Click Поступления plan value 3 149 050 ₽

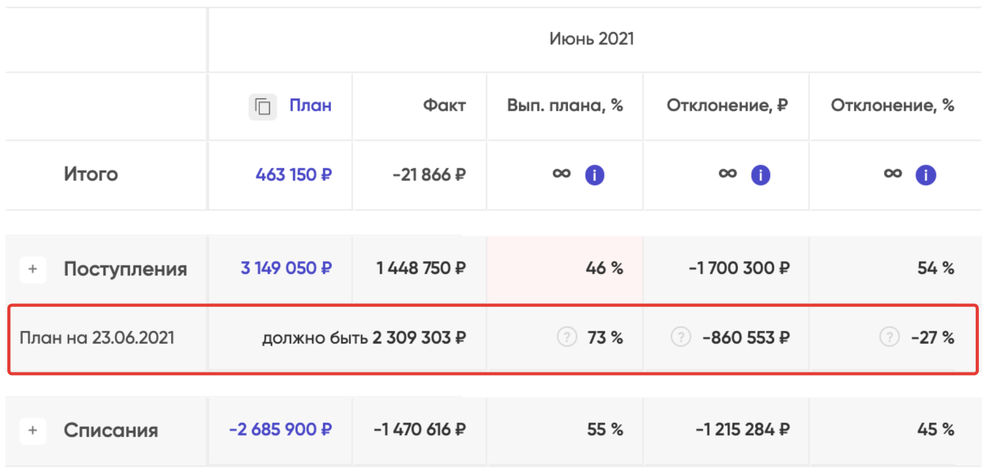[286, 268]
